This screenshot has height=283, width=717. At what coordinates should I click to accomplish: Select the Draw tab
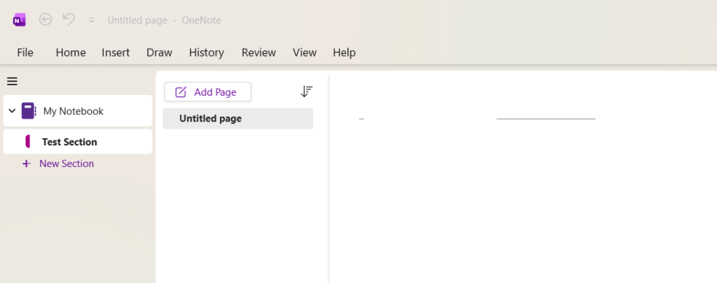click(159, 52)
